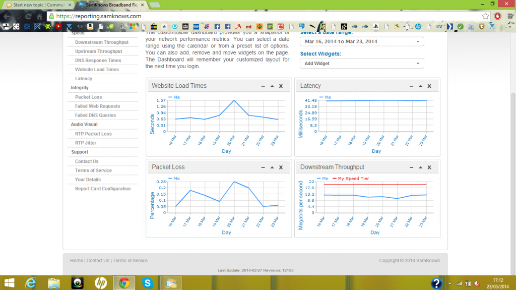
Task: Open the YouTube bookmark
Action: [58, 26]
